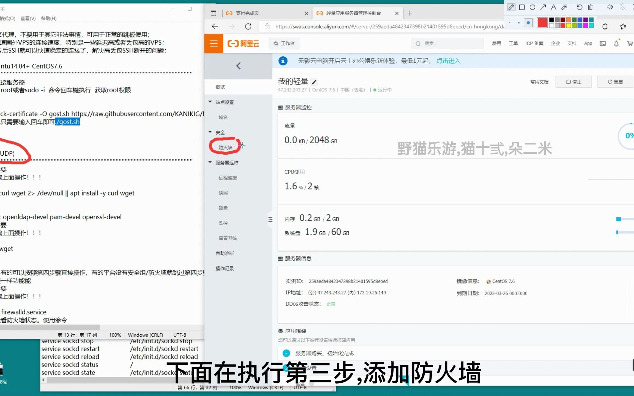Open the ICP 备案 header menu
This screenshot has width=634, height=396.
(534, 43)
